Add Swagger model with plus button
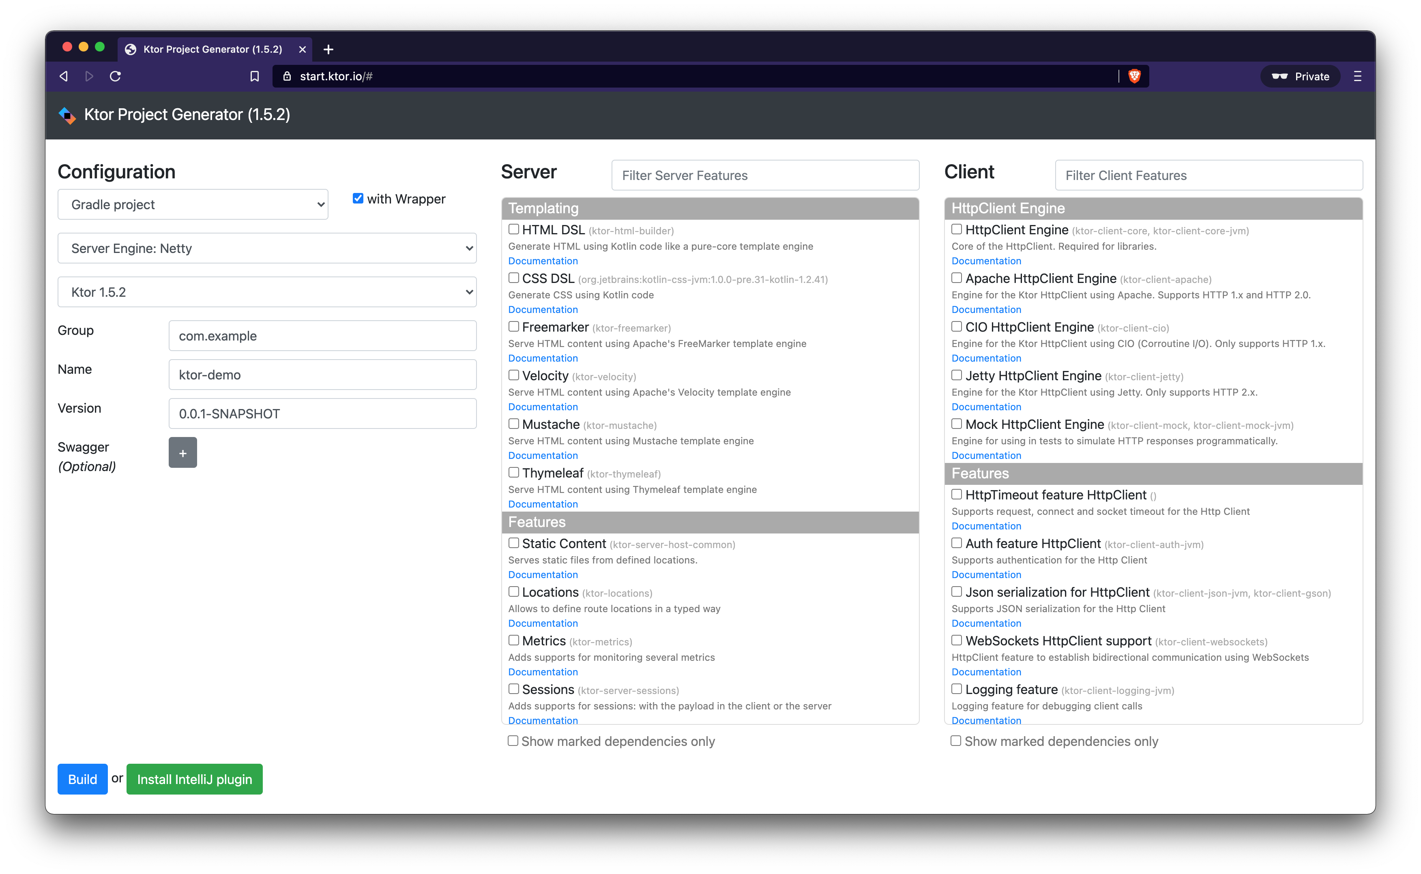This screenshot has height=874, width=1421. click(182, 452)
